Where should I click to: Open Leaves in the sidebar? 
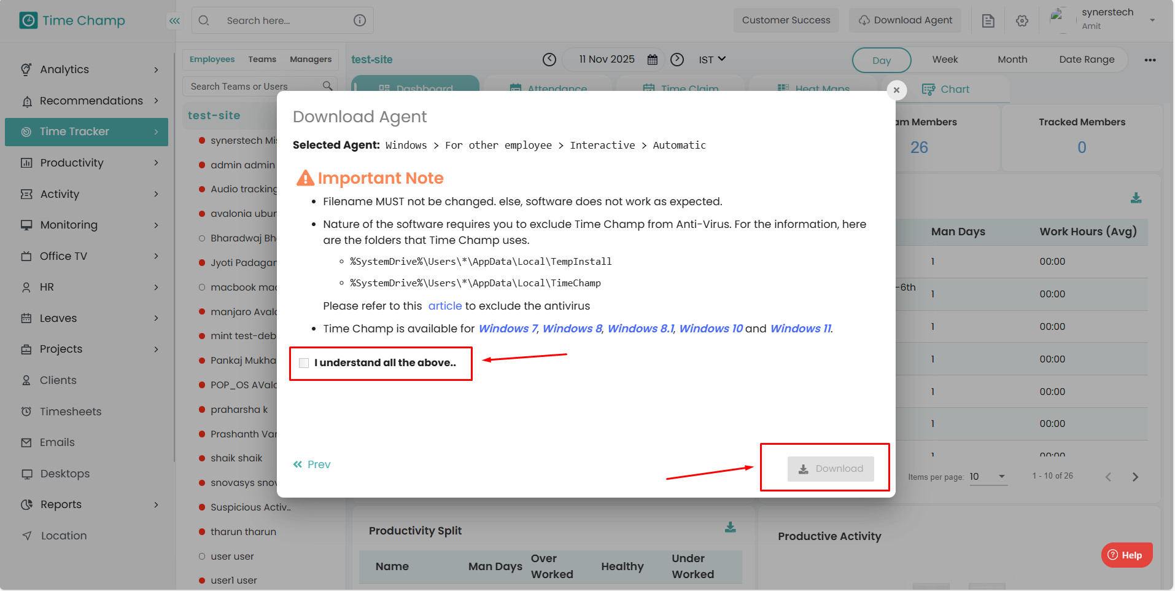click(x=87, y=318)
